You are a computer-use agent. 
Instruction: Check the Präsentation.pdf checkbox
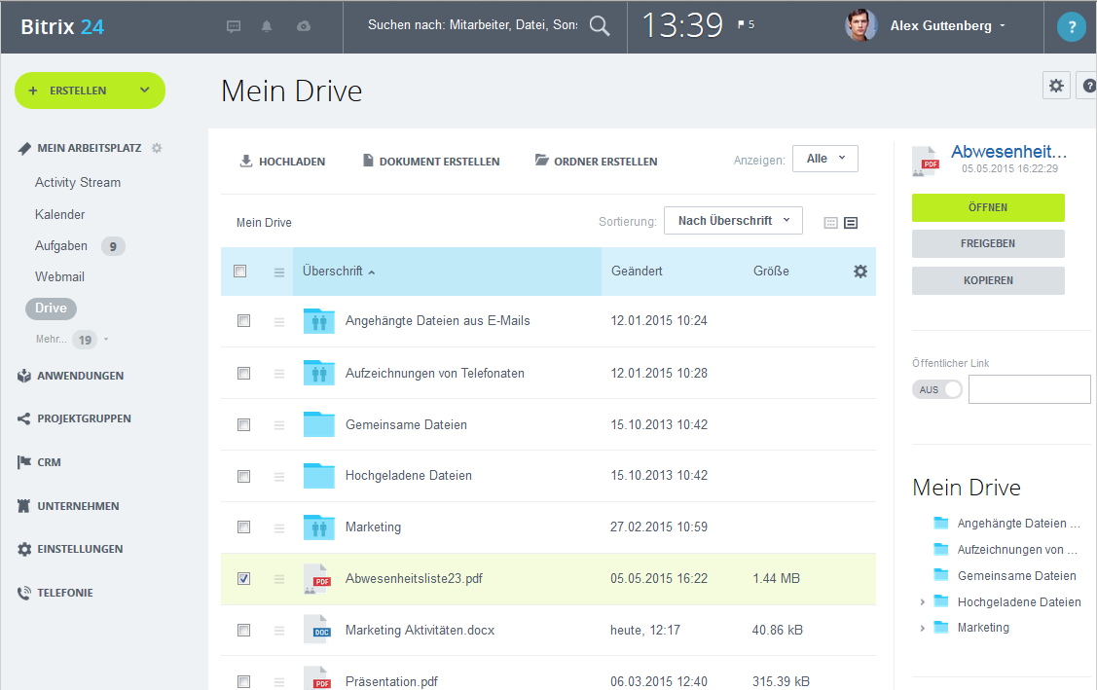coord(243,681)
